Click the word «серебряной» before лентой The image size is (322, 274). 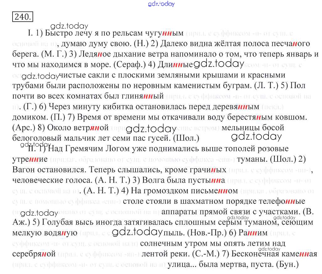pos(34,254)
